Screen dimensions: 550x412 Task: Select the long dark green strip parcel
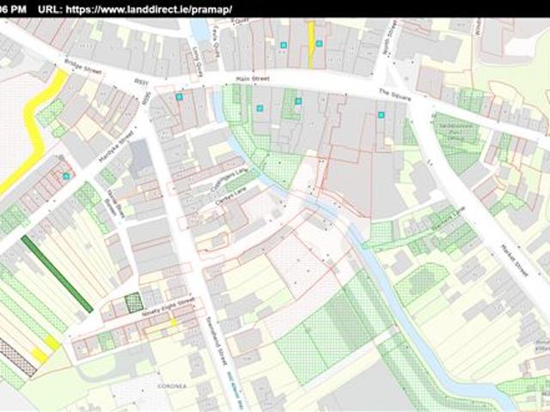58,274
